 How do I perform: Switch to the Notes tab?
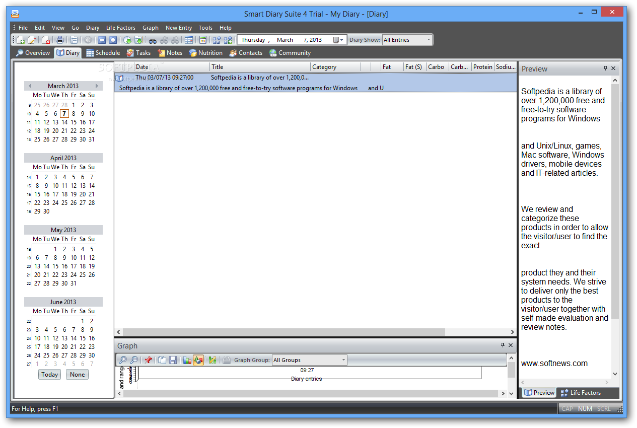click(170, 53)
